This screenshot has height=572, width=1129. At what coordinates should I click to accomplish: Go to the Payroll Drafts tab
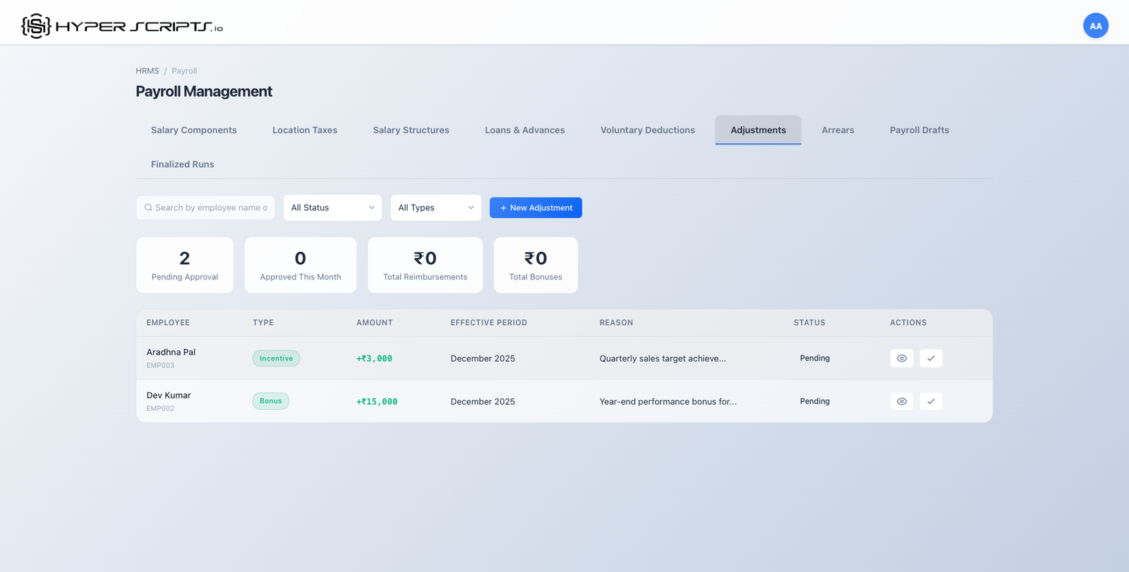[919, 130]
